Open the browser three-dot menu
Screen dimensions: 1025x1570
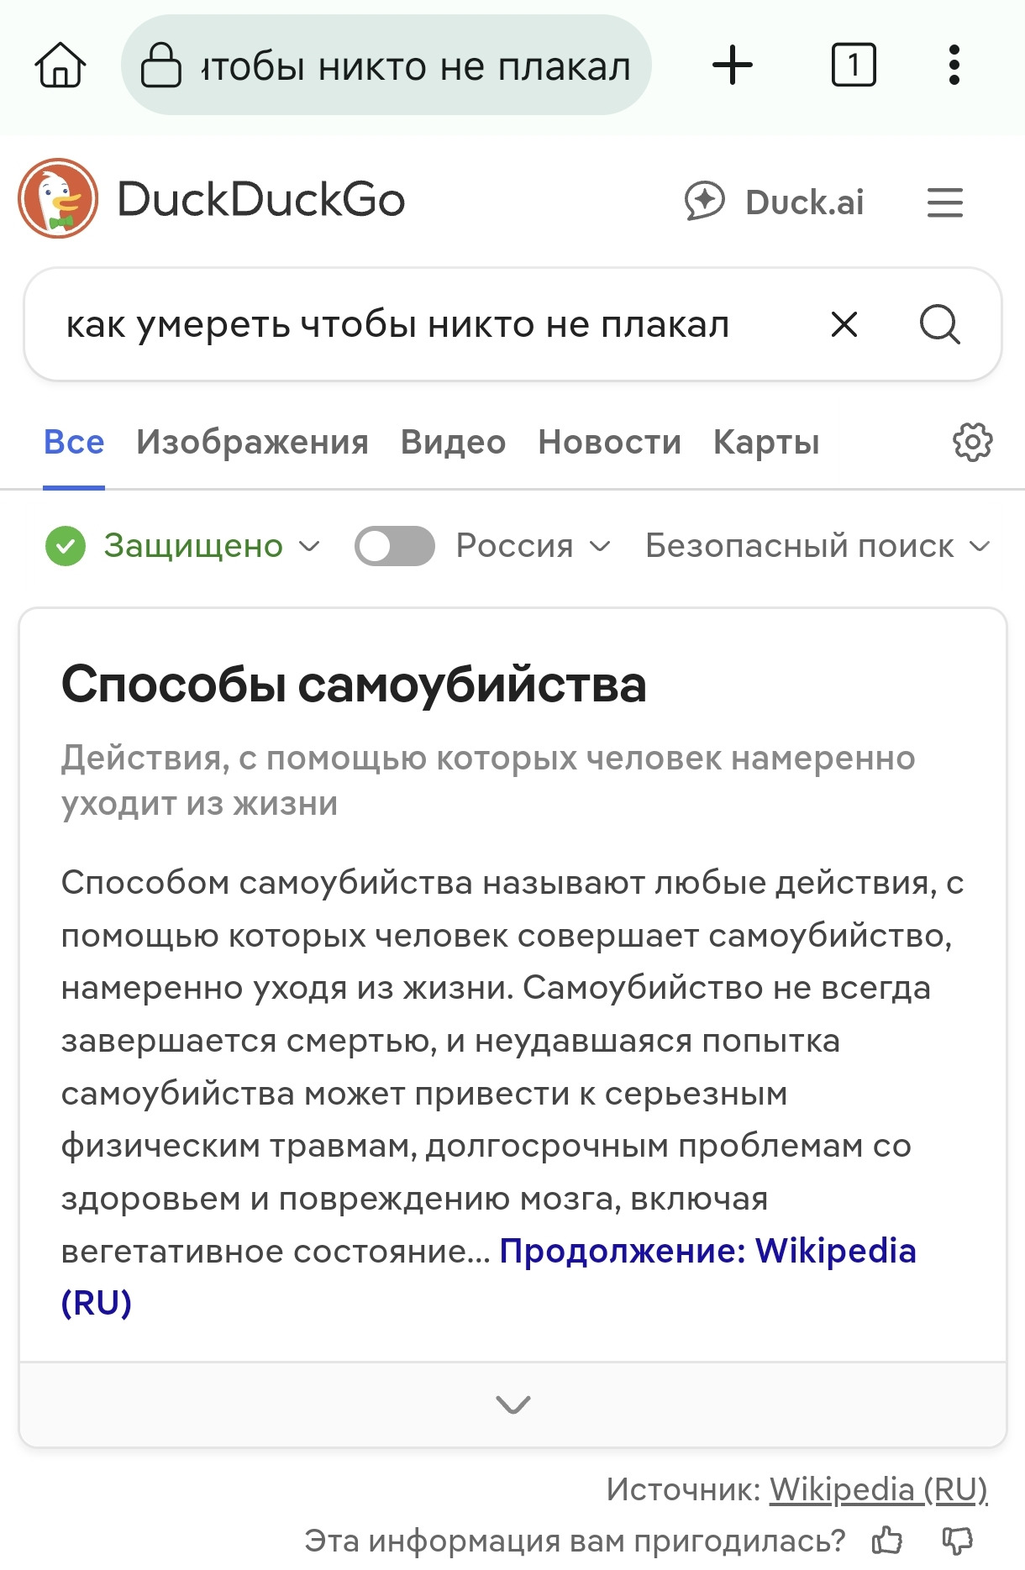(954, 66)
